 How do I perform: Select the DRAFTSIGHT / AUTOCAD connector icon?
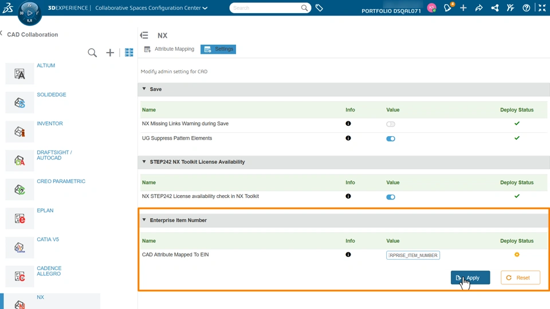[19, 160]
